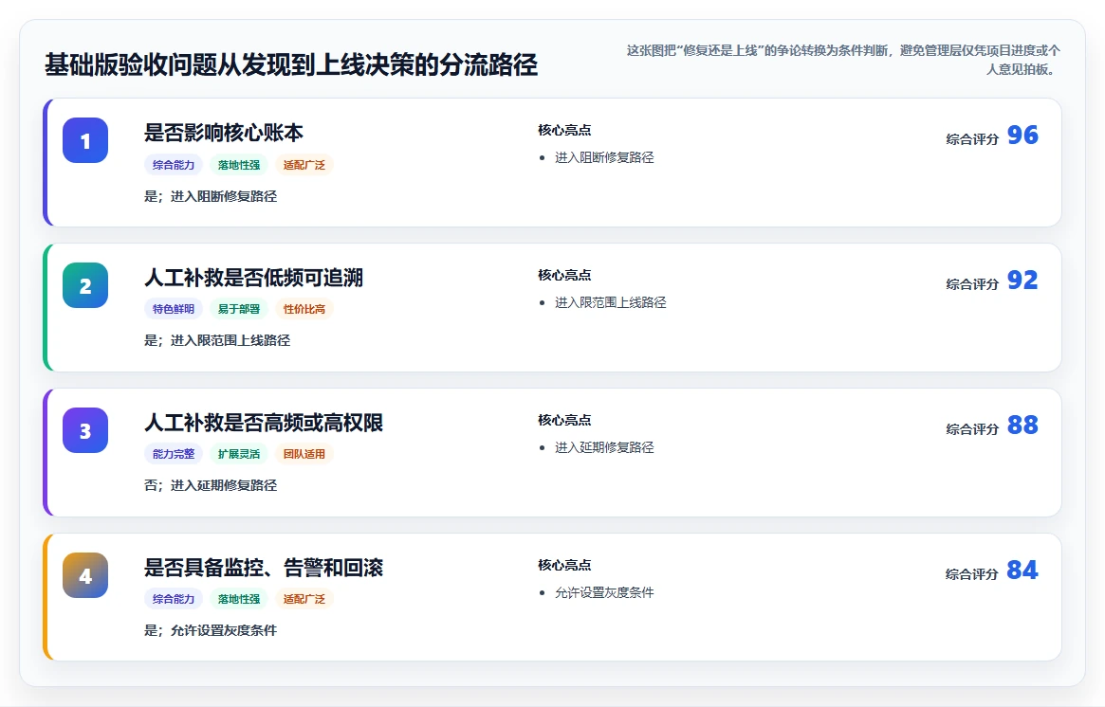The width and height of the screenshot is (1105, 707).
Task: Click the score value 84
Action: [x=1022, y=570]
